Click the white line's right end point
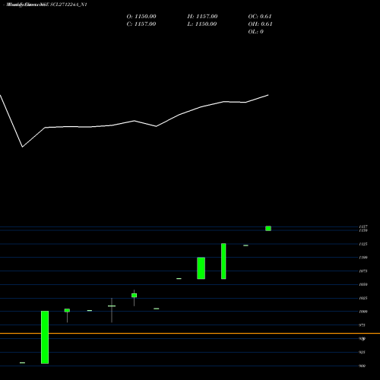Image resolution: width=380 pixels, height=380 pixels. click(268, 95)
